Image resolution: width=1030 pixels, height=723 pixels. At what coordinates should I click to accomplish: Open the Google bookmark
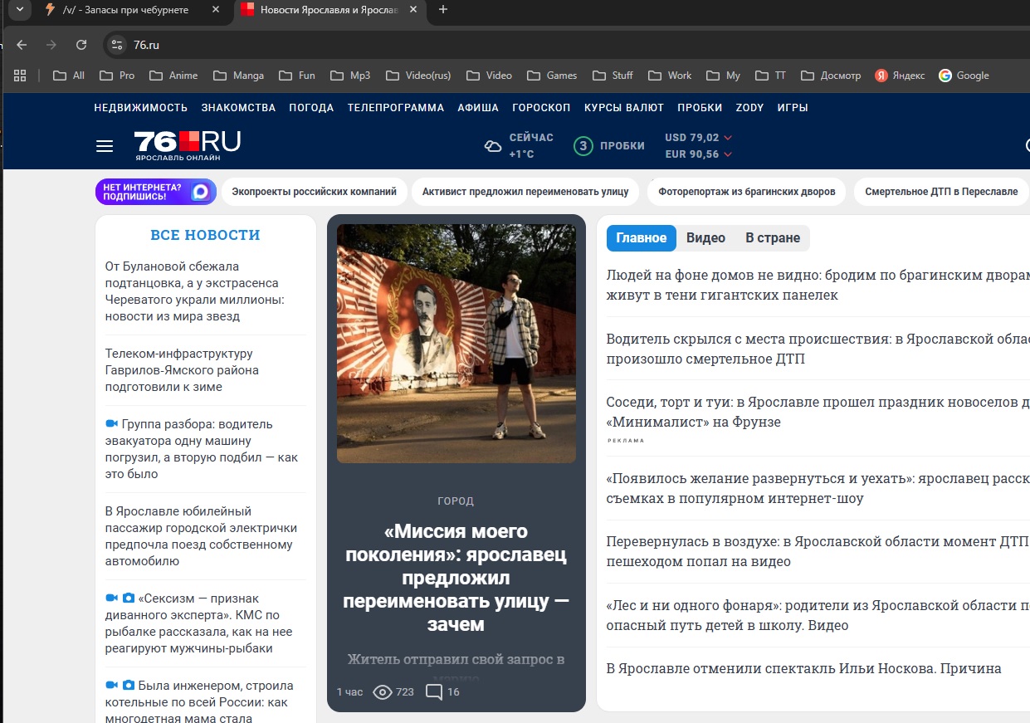point(964,76)
